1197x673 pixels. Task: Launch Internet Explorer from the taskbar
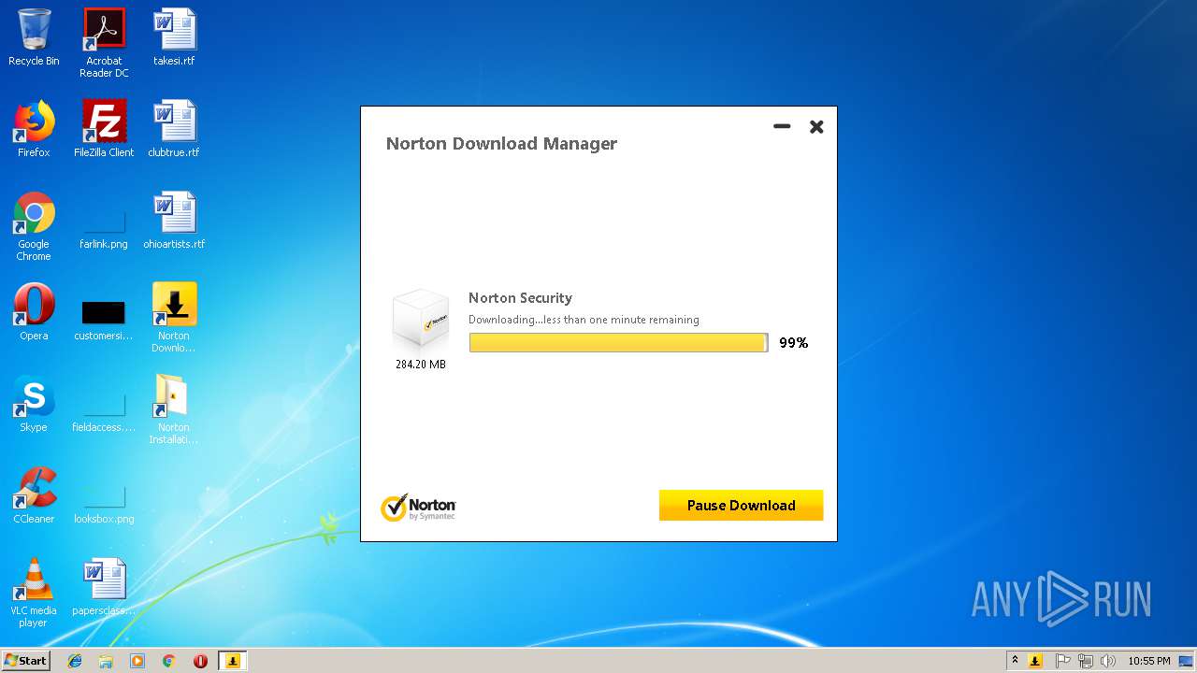coord(75,661)
